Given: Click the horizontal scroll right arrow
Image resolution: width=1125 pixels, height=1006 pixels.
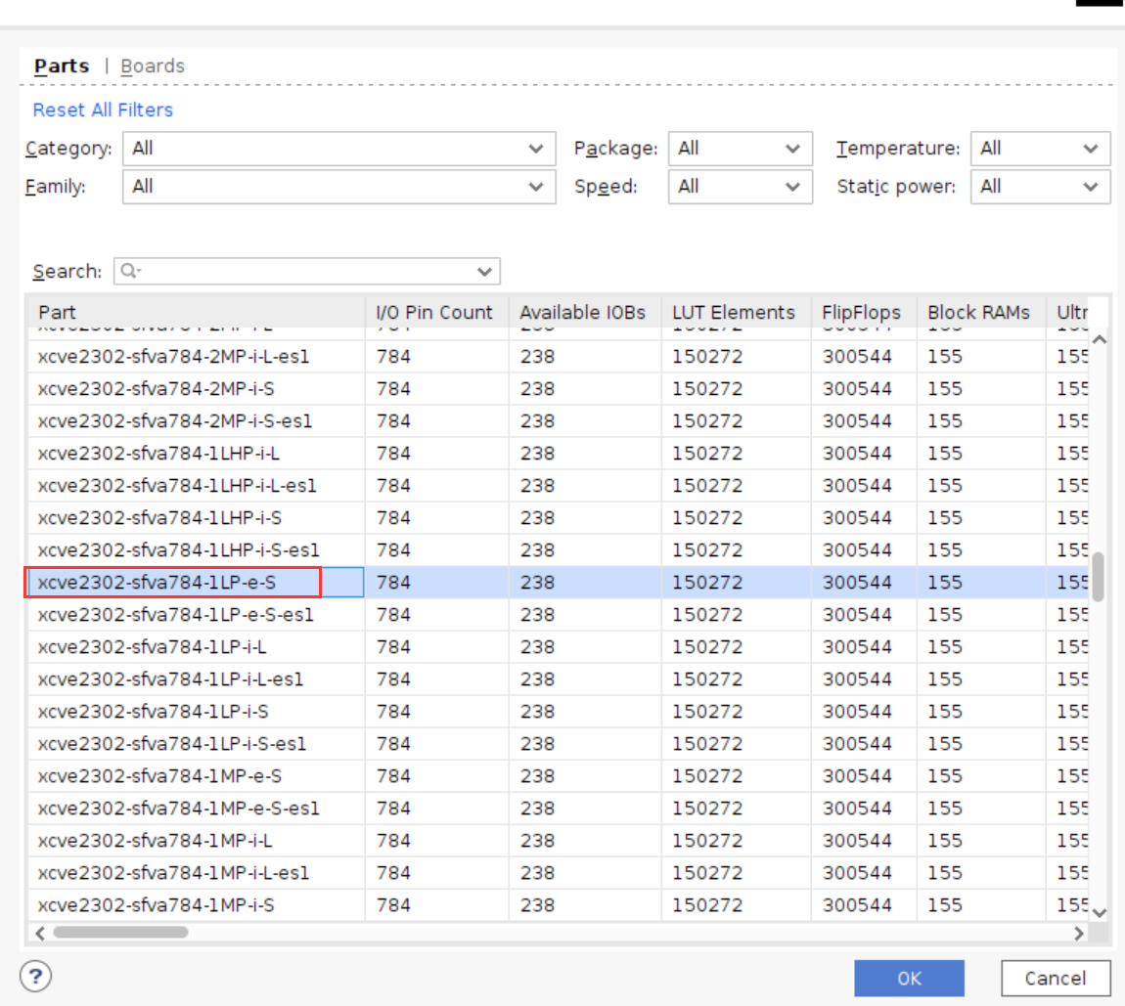Looking at the screenshot, I should 1078,932.
